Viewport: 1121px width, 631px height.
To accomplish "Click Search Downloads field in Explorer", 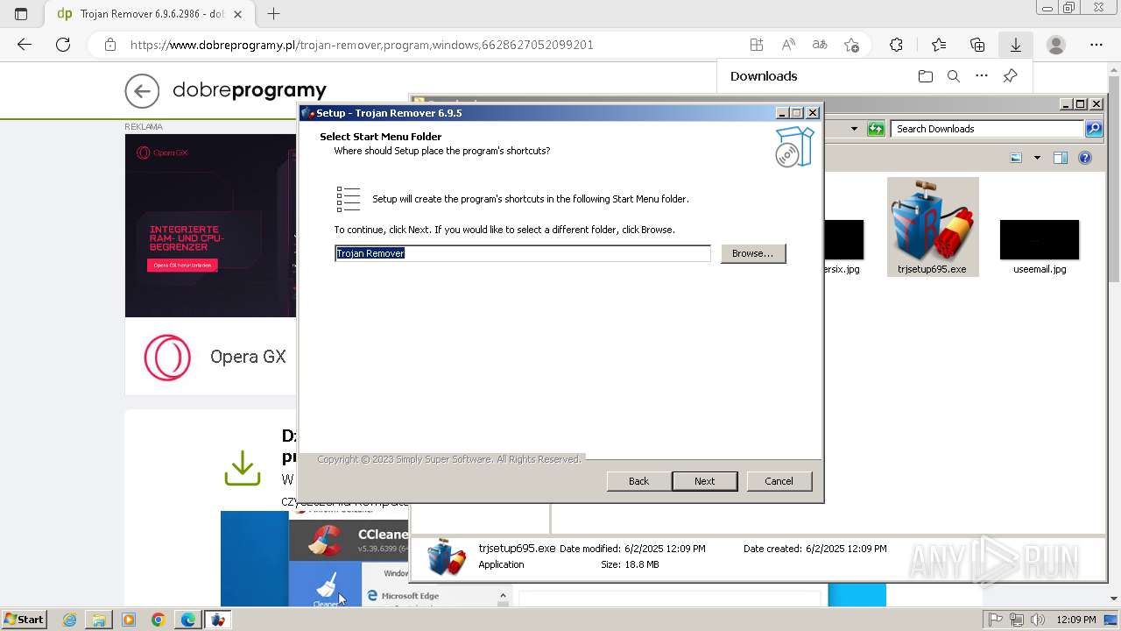I will tap(988, 129).
